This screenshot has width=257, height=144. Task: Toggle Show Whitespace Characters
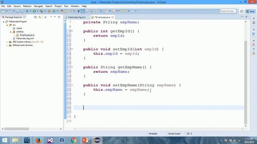click(x=96, y=11)
